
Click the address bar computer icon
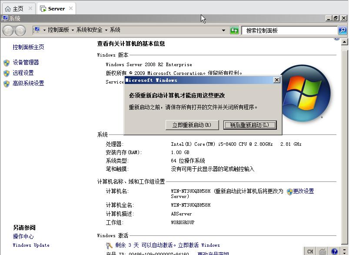[37, 30]
